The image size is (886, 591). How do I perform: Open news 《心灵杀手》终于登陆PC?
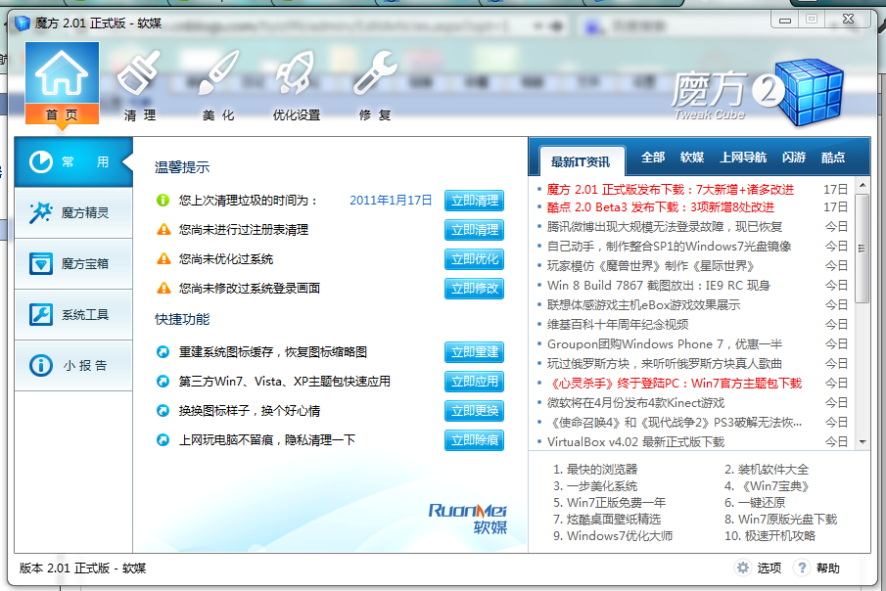pyautogui.click(x=676, y=384)
